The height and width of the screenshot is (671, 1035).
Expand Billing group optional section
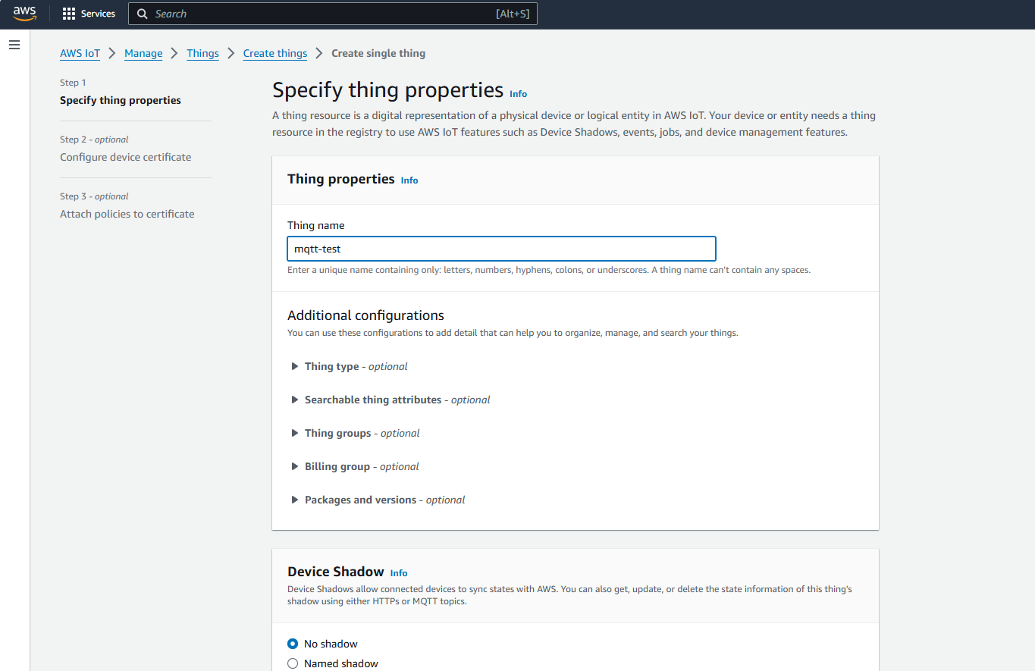[355, 466]
